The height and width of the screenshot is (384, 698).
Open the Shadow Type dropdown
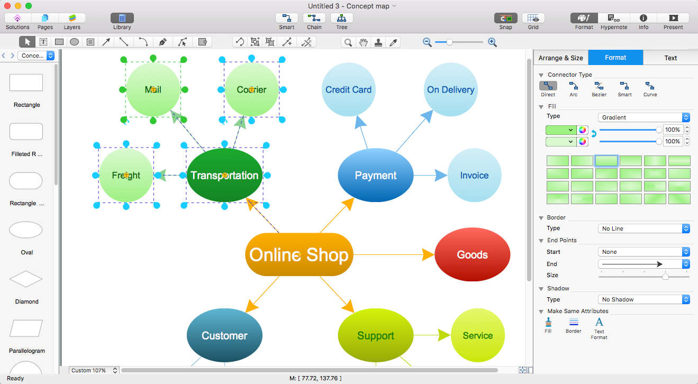644,299
